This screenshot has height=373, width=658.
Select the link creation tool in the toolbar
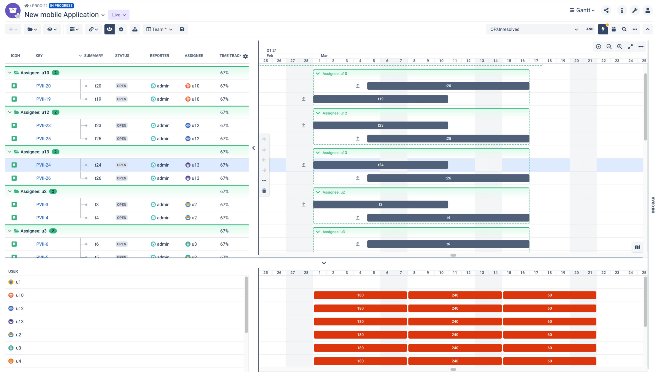[92, 29]
